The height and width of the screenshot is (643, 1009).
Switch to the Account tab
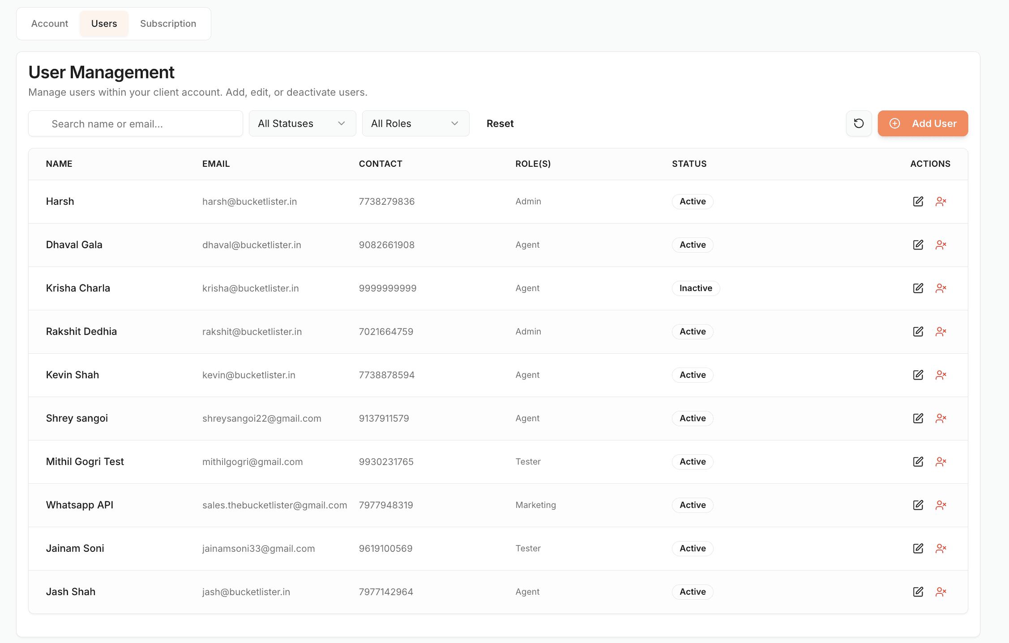coord(50,24)
